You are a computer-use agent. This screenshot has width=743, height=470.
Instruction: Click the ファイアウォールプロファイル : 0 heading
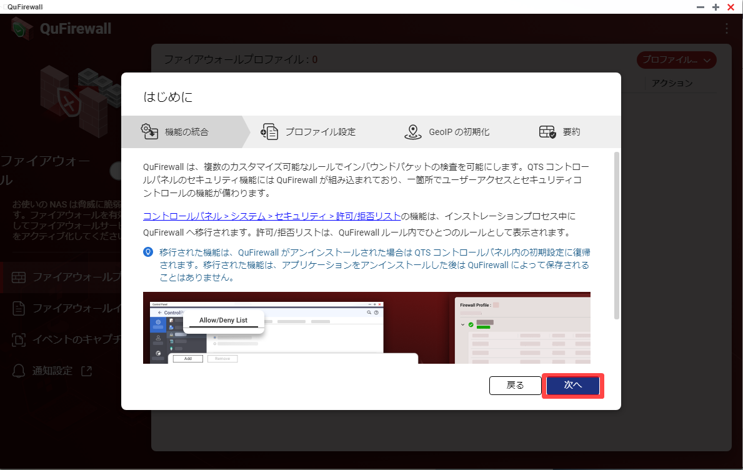point(241,60)
